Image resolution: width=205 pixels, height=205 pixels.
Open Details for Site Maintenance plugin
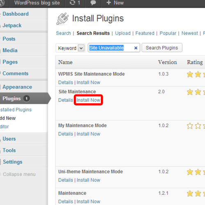pos(66,100)
